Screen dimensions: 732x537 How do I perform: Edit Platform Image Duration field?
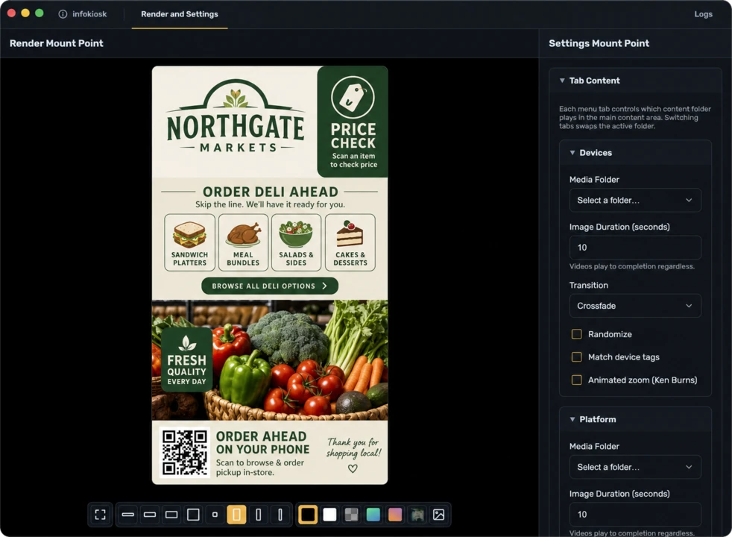635,514
